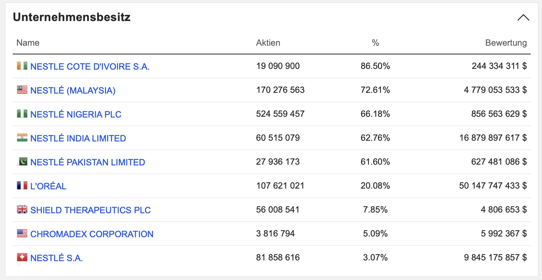Collapse the Unternehmensbesitz panel chevron
The height and width of the screenshot is (280, 542).
coord(523,18)
